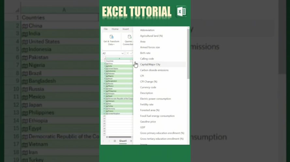Pick Calling code from the list

[x=147, y=59]
